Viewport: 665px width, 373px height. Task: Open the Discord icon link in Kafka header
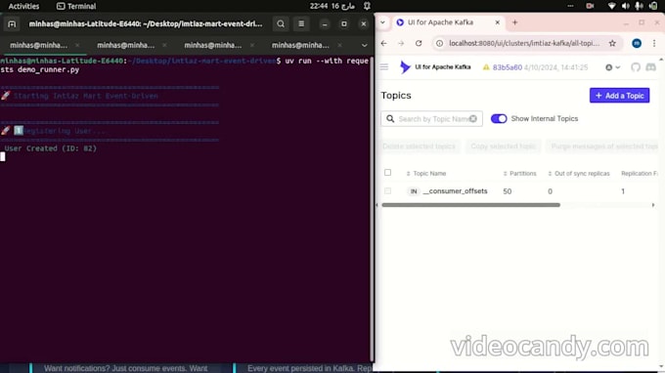click(x=650, y=67)
